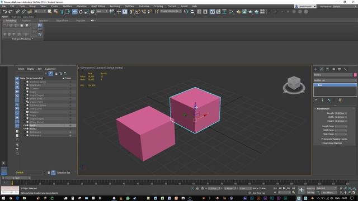This screenshot has width=358, height=201.
Task: Open the selection filter dropdown in toolbar
Action: click(40, 11)
